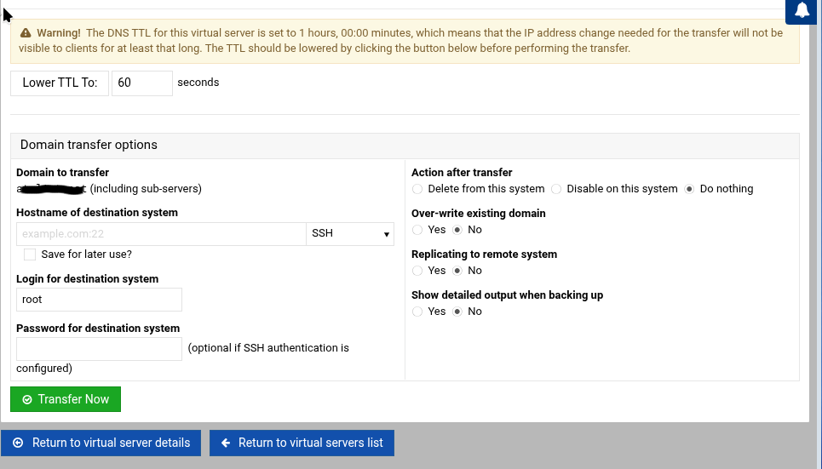The image size is (822, 469).
Task: Click the notification bell icon
Action: click(x=802, y=10)
